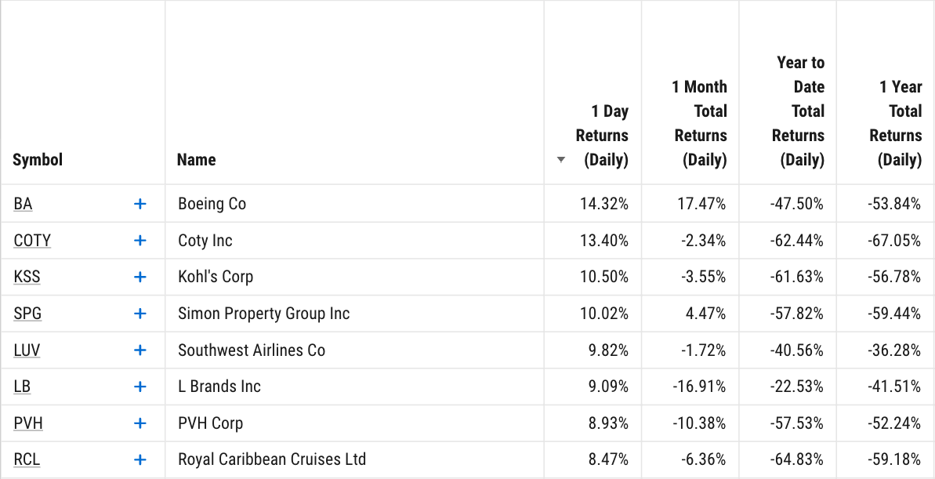The height and width of the screenshot is (479, 935).
Task: Sort table by 1 Year Total Returns
Action: coord(896,124)
